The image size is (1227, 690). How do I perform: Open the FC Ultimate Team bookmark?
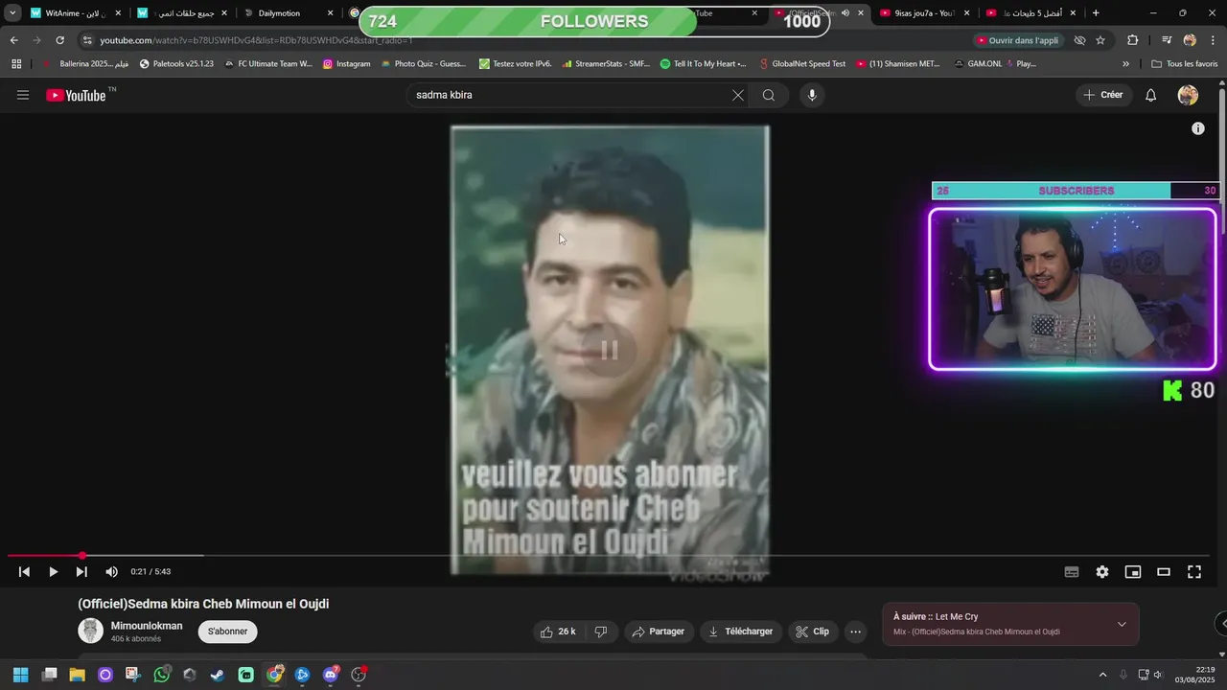(x=268, y=64)
